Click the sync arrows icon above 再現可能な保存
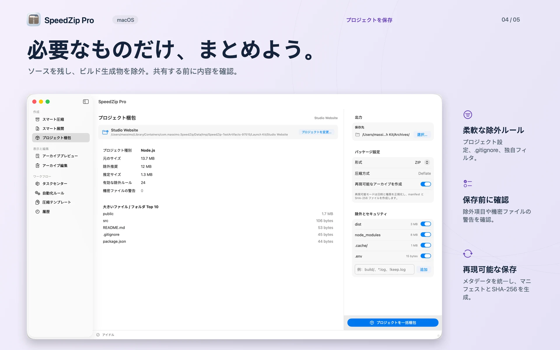 click(468, 253)
